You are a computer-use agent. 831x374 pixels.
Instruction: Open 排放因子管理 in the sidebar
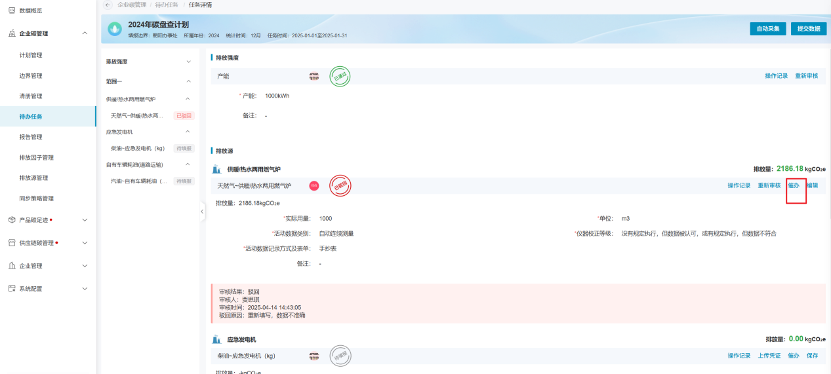pos(37,157)
